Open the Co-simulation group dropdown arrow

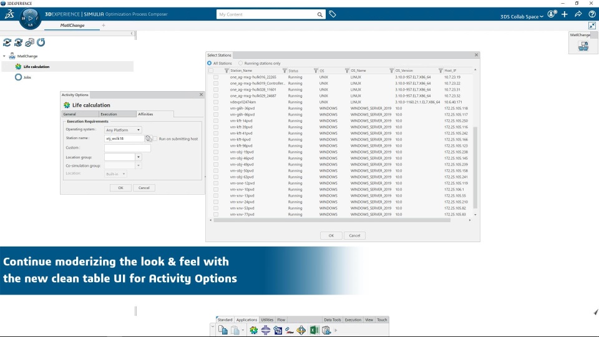pos(139,165)
